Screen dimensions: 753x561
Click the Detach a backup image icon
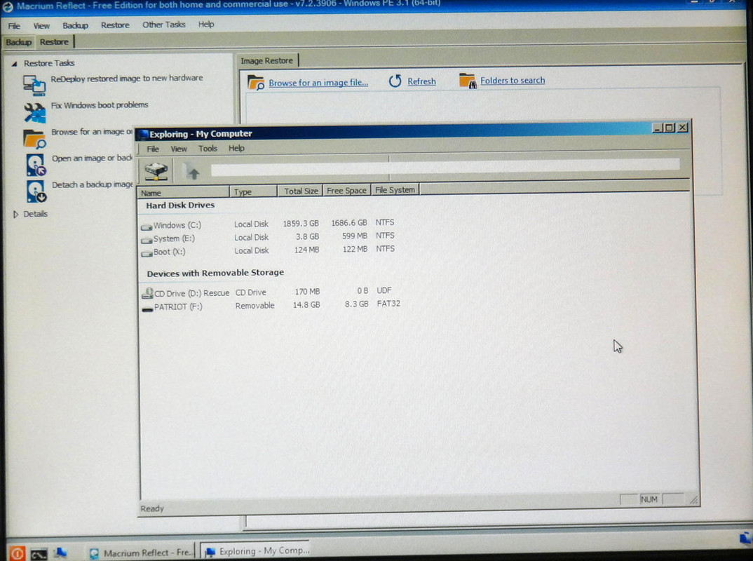[36, 191]
